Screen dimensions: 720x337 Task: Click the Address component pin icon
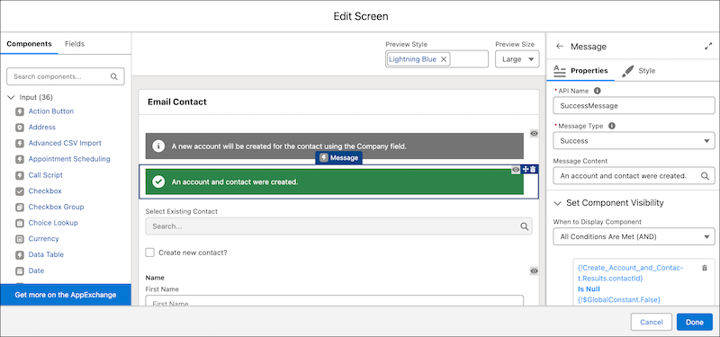pyautogui.click(x=19, y=128)
